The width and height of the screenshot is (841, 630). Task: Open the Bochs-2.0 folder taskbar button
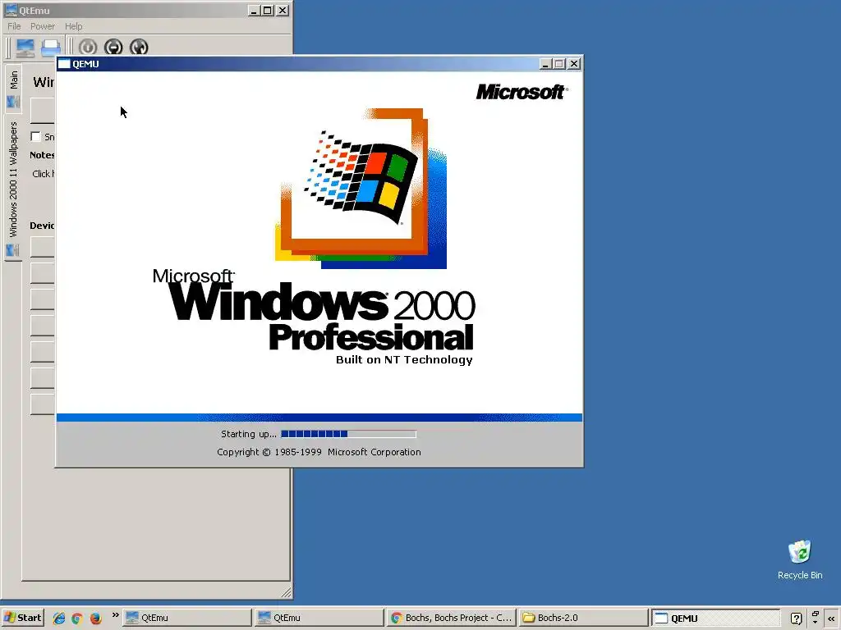pyautogui.click(x=583, y=618)
